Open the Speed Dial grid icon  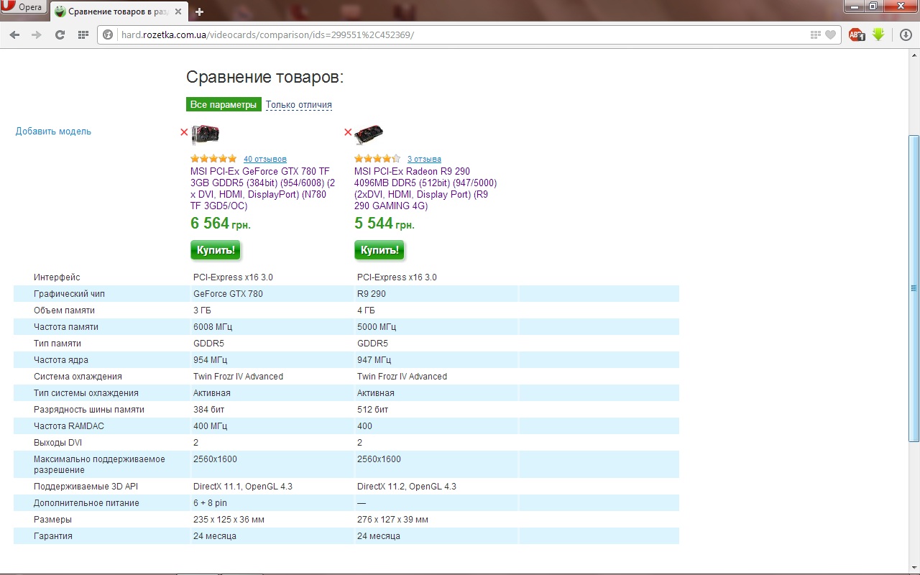coord(83,34)
